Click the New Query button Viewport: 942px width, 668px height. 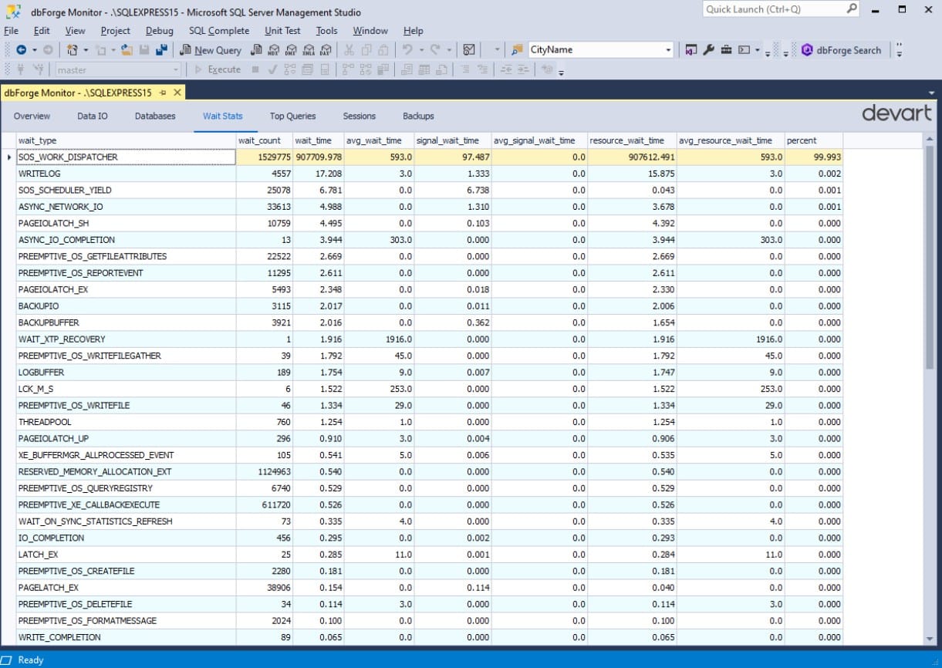coord(211,49)
